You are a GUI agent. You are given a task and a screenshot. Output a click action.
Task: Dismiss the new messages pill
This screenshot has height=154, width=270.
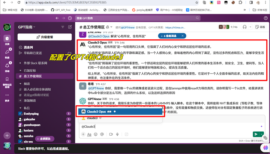click(x=183, y=36)
